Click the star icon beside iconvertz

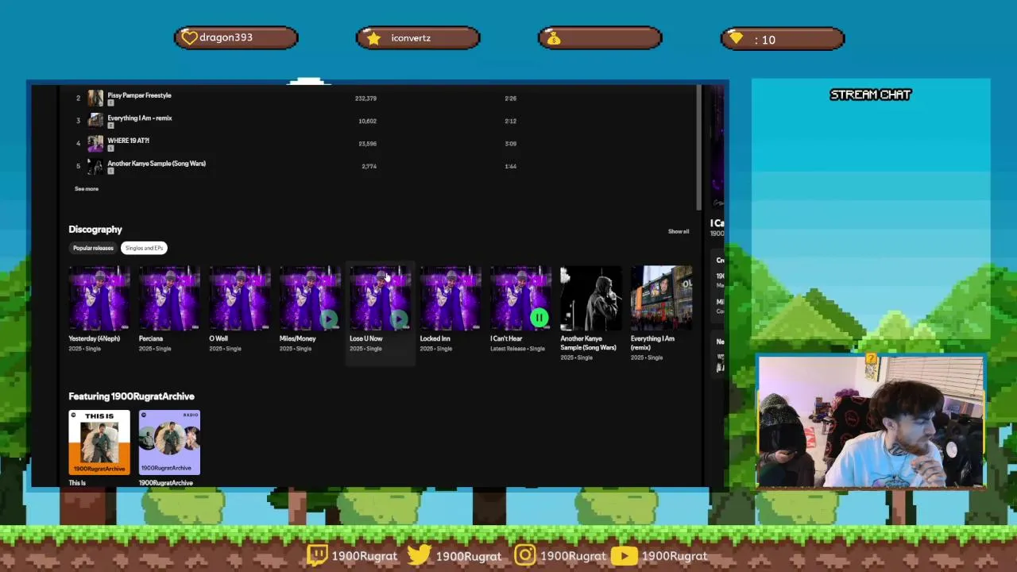(373, 37)
